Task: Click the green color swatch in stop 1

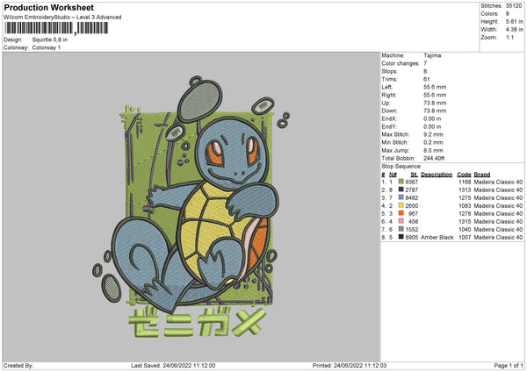Action: (x=401, y=182)
